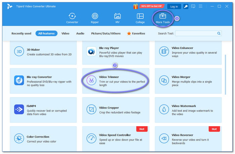Launch the Video Speed Controller

(91, 138)
